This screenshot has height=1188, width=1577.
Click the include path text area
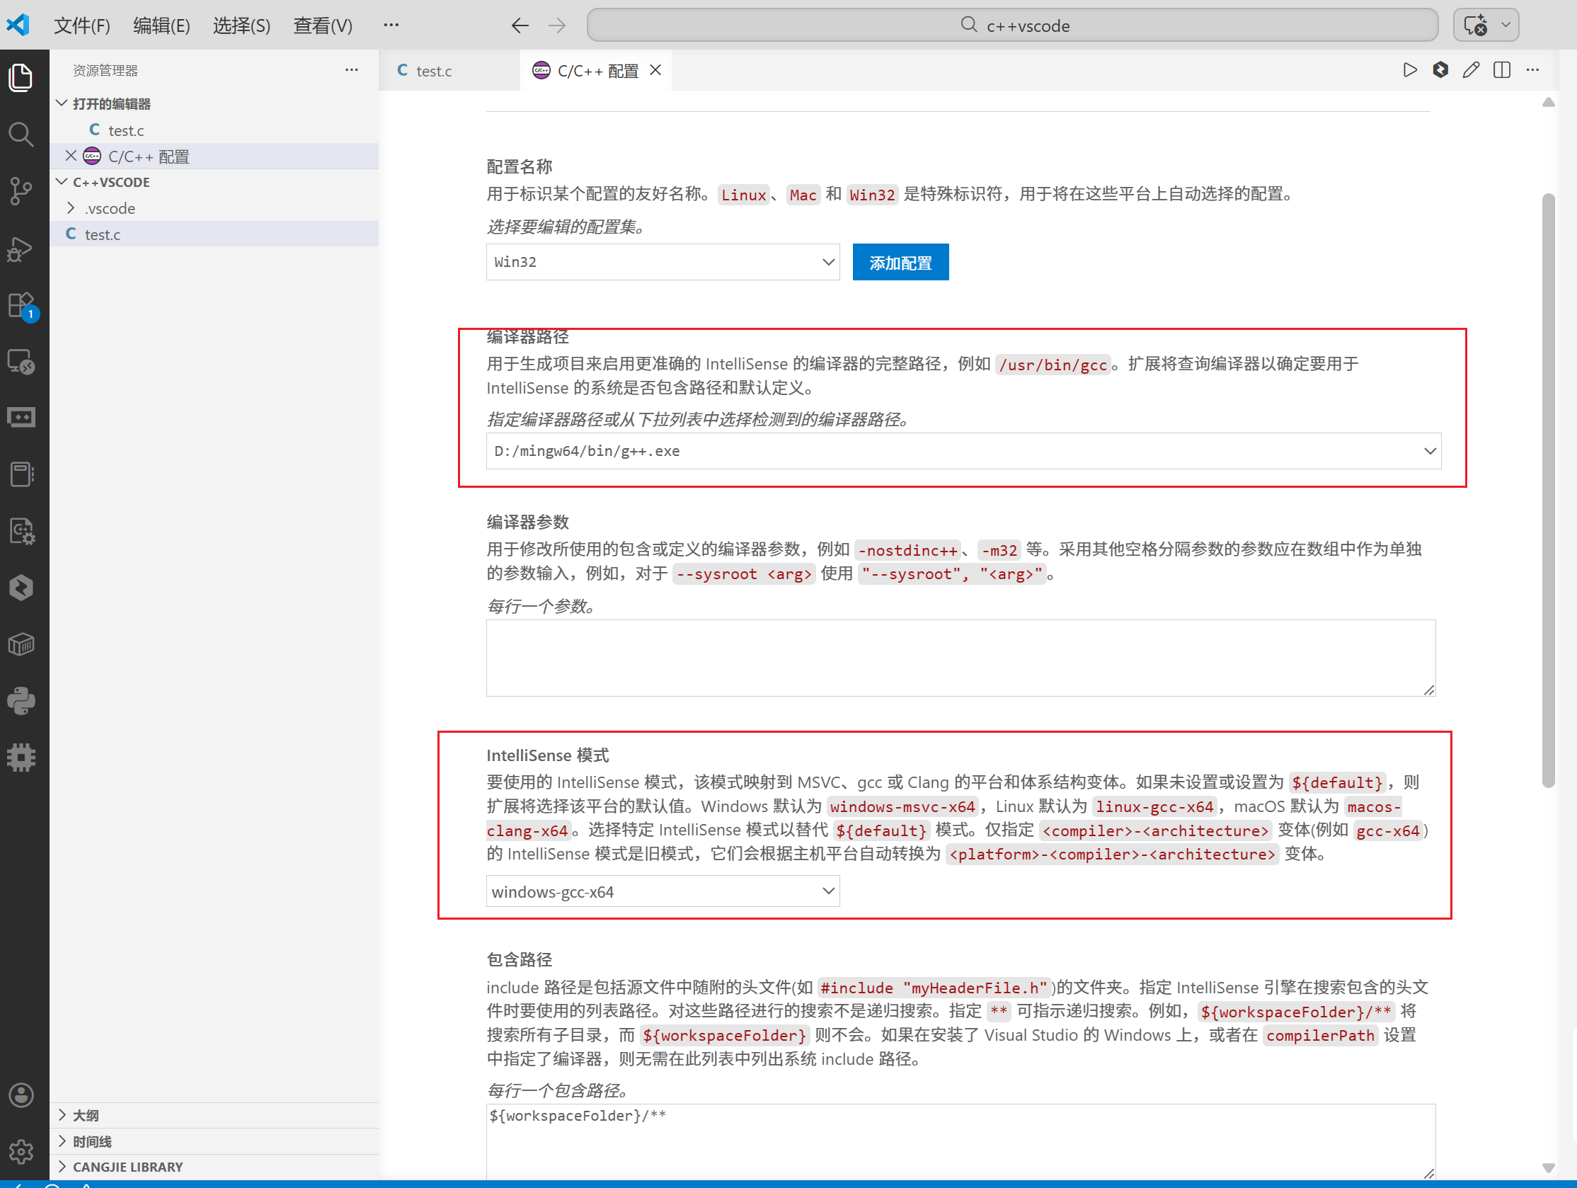[x=961, y=1142]
